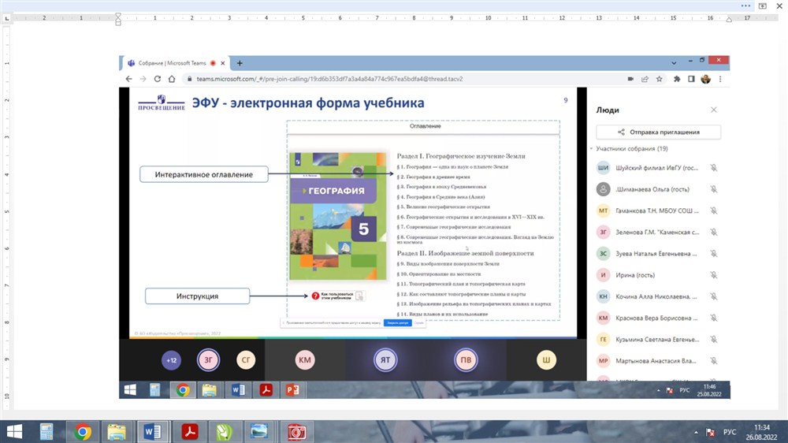Toggle mic icon beside Шиманаева Ольга
Viewport: 788px width, 443px height.
click(x=713, y=189)
